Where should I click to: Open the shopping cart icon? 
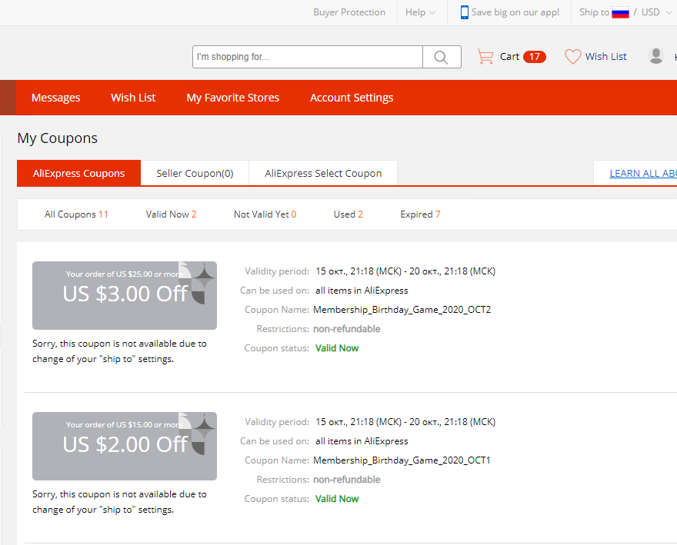click(485, 57)
